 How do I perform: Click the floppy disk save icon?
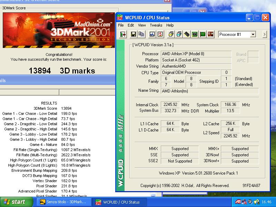pos(134,34)
